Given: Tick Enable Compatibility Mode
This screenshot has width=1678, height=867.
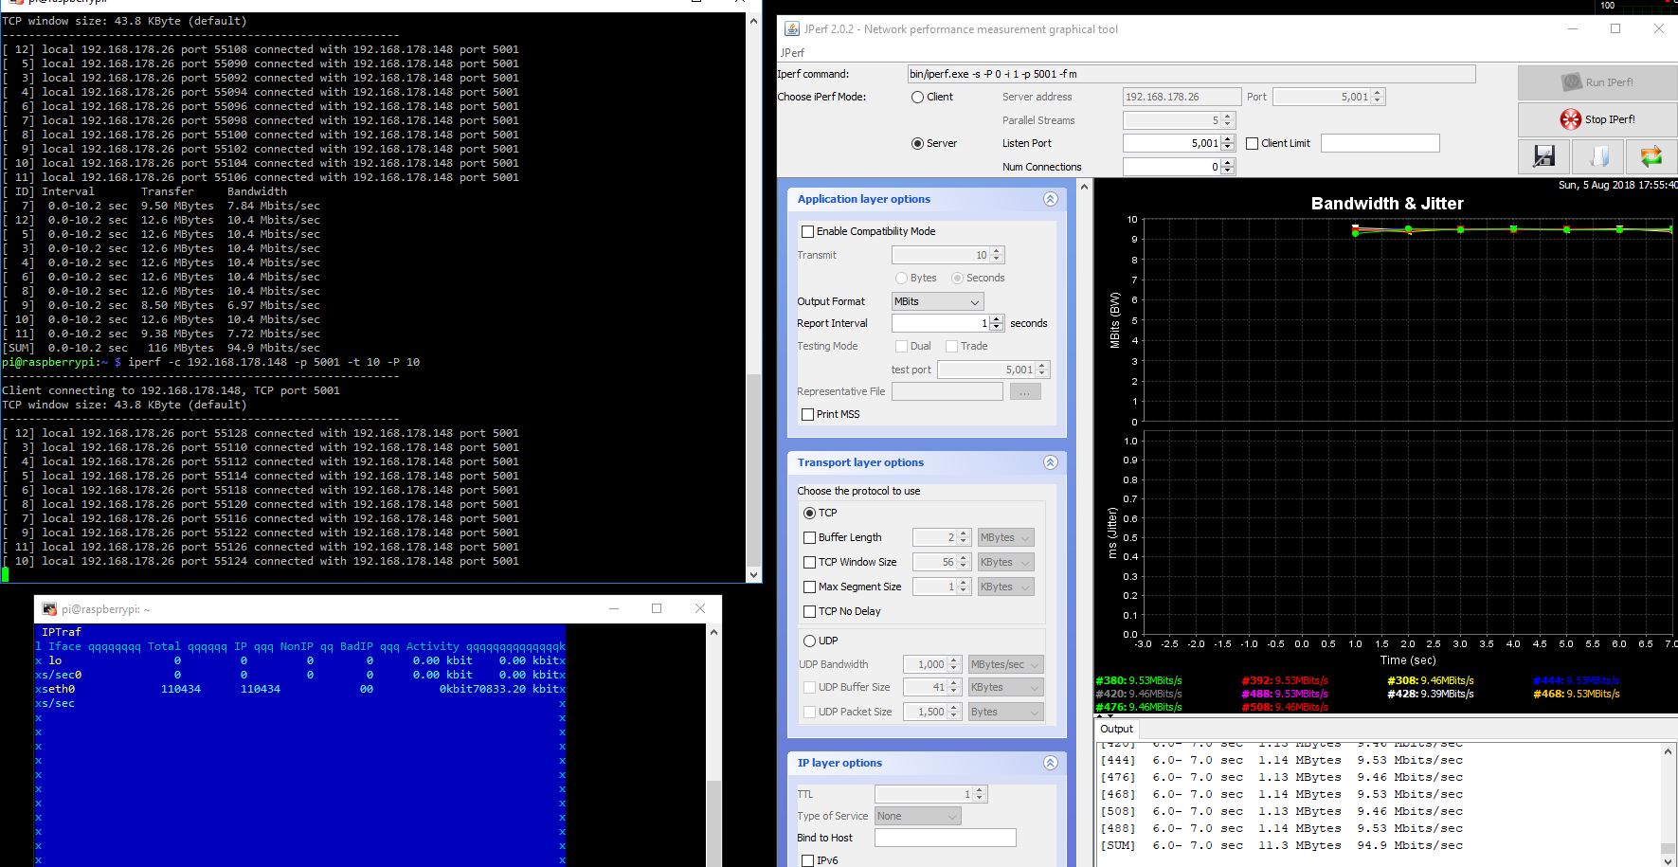Looking at the screenshot, I should click(807, 231).
